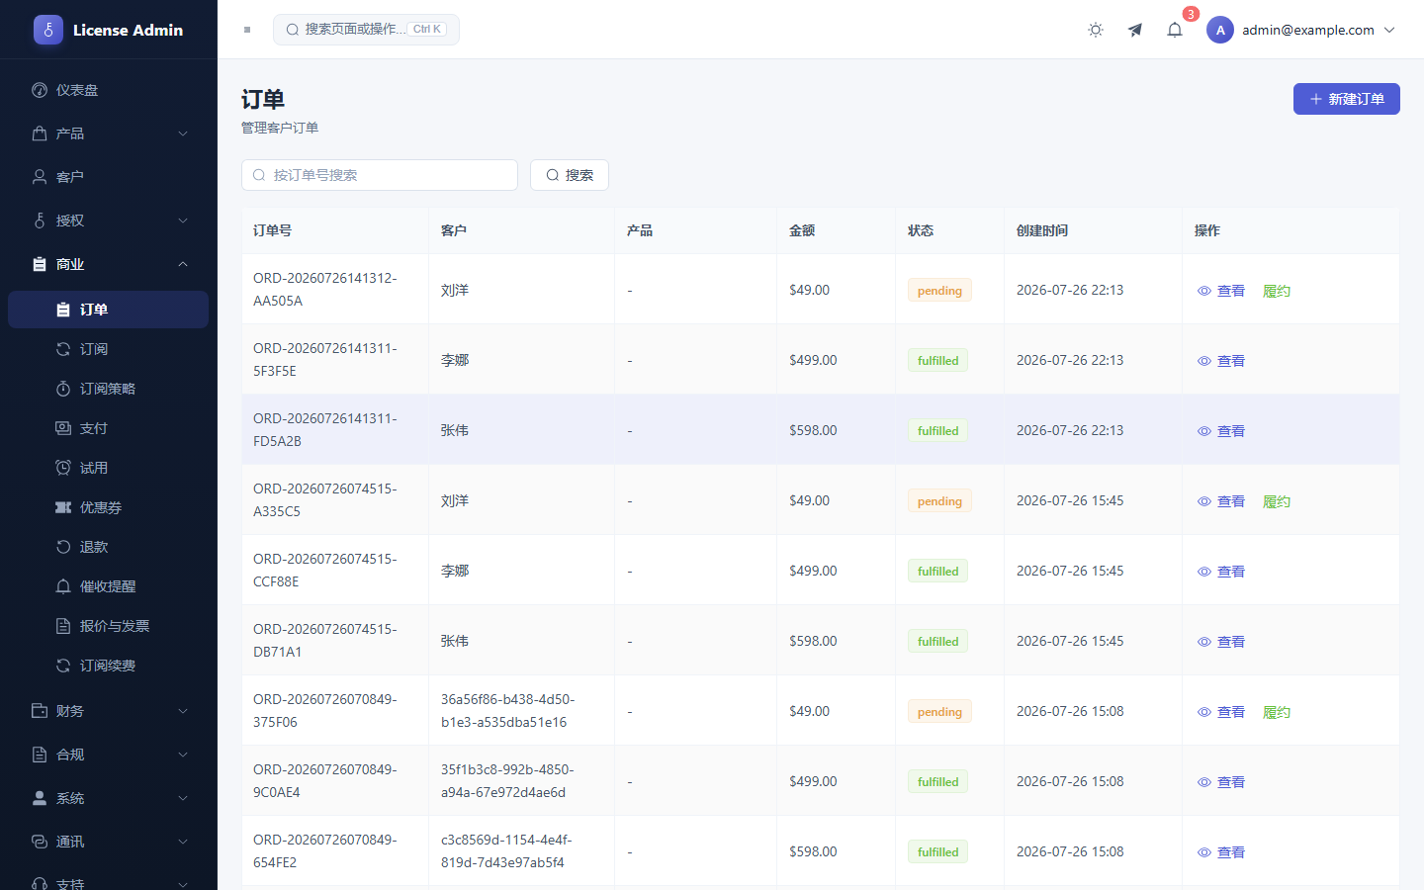Image resolution: width=1424 pixels, height=890 pixels.
Task: Expand the 财务 sidebar group
Action: coord(109,711)
